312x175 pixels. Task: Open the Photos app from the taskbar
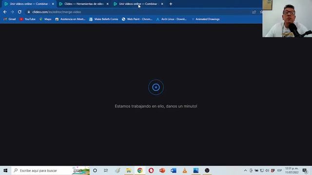[x=196, y=171]
